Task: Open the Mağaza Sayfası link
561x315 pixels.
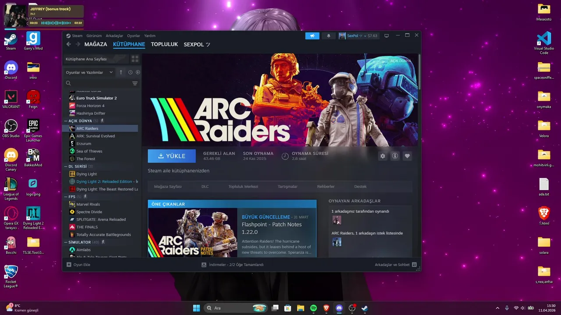Action: pyautogui.click(x=168, y=186)
